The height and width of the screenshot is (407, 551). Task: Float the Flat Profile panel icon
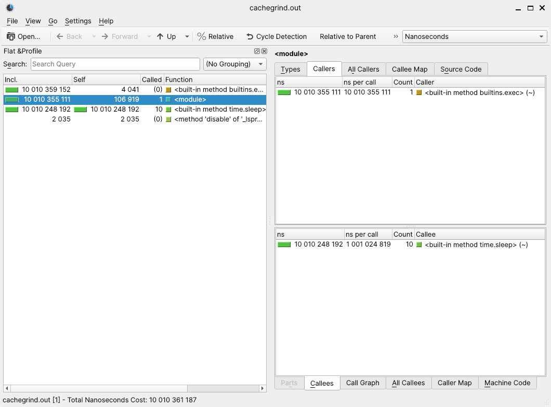point(257,51)
